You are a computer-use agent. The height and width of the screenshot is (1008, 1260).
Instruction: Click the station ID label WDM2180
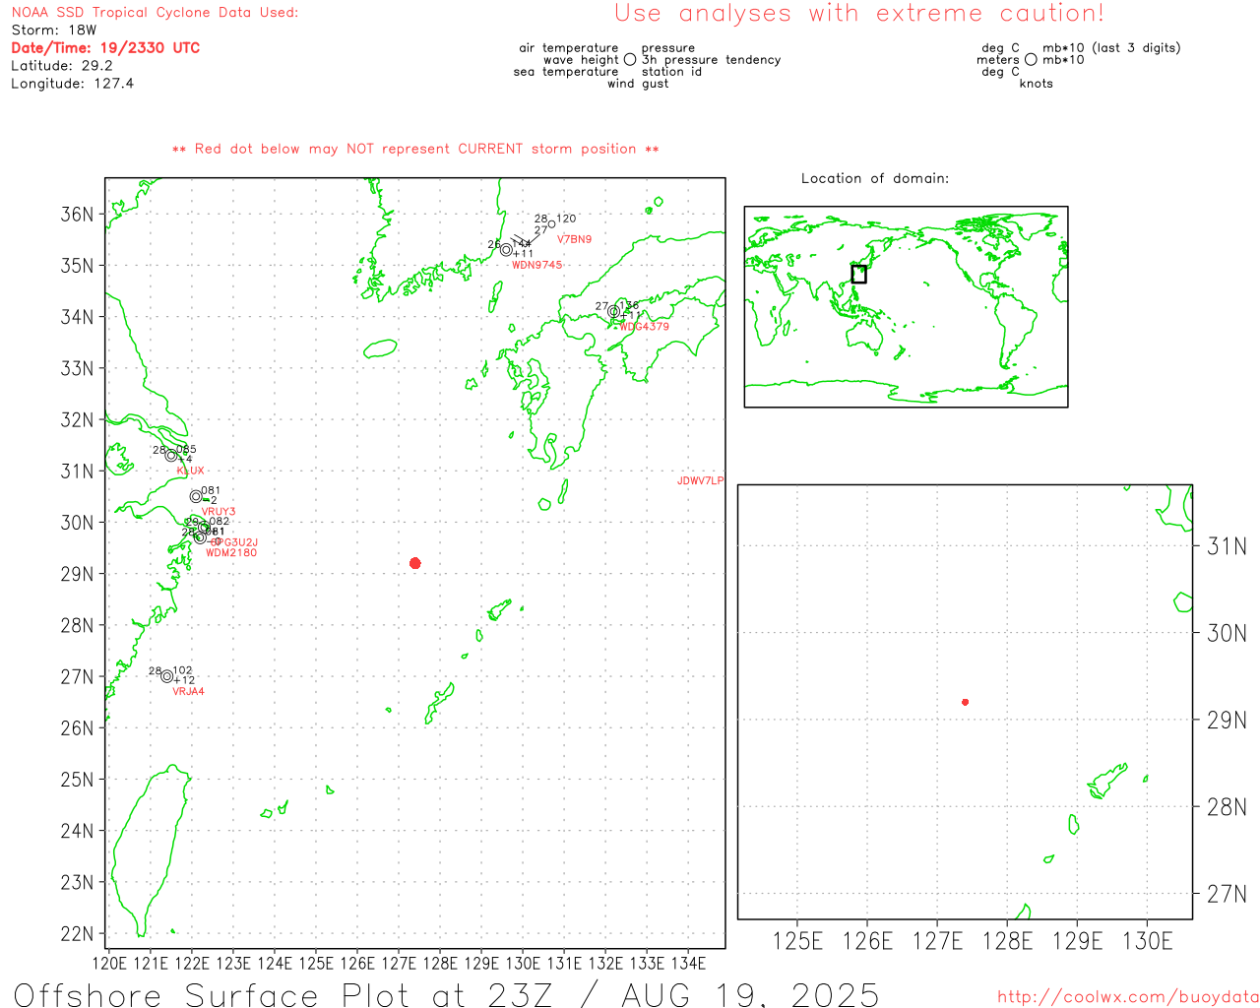(231, 552)
